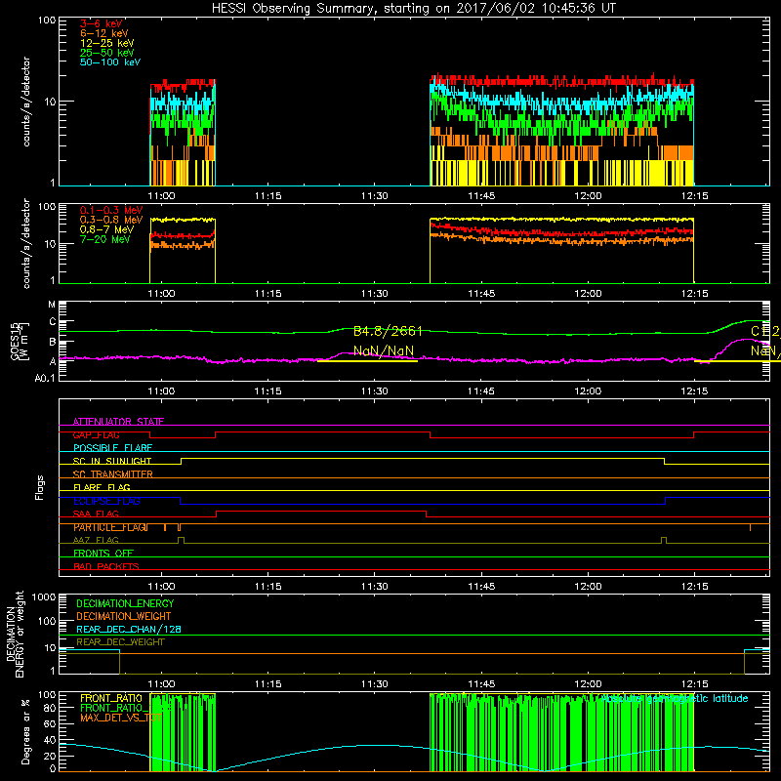The height and width of the screenshot is (781, 781).
Task: Pick the cyan 50-100 keV legend label
Action: [109, 62]
